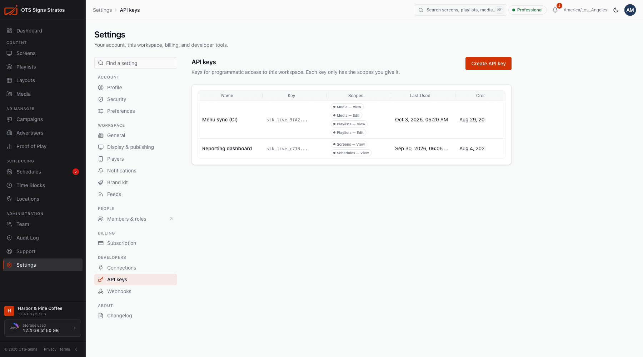Open Members & roles external link
This screenshot has width=643, height=357.
136,219
